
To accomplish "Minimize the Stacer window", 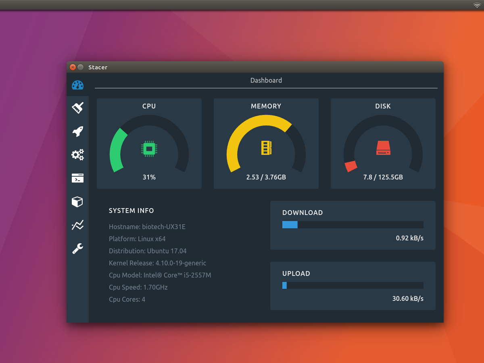I will pyautogui.click(x=80, y=67).
